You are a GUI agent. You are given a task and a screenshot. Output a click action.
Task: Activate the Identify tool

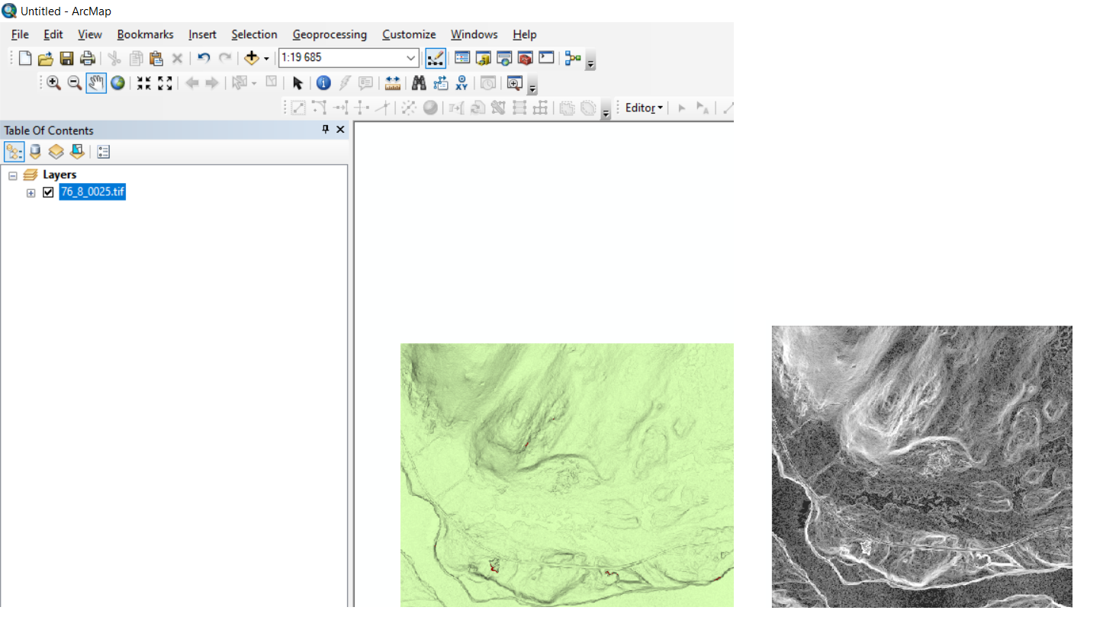tap(323, 83)
